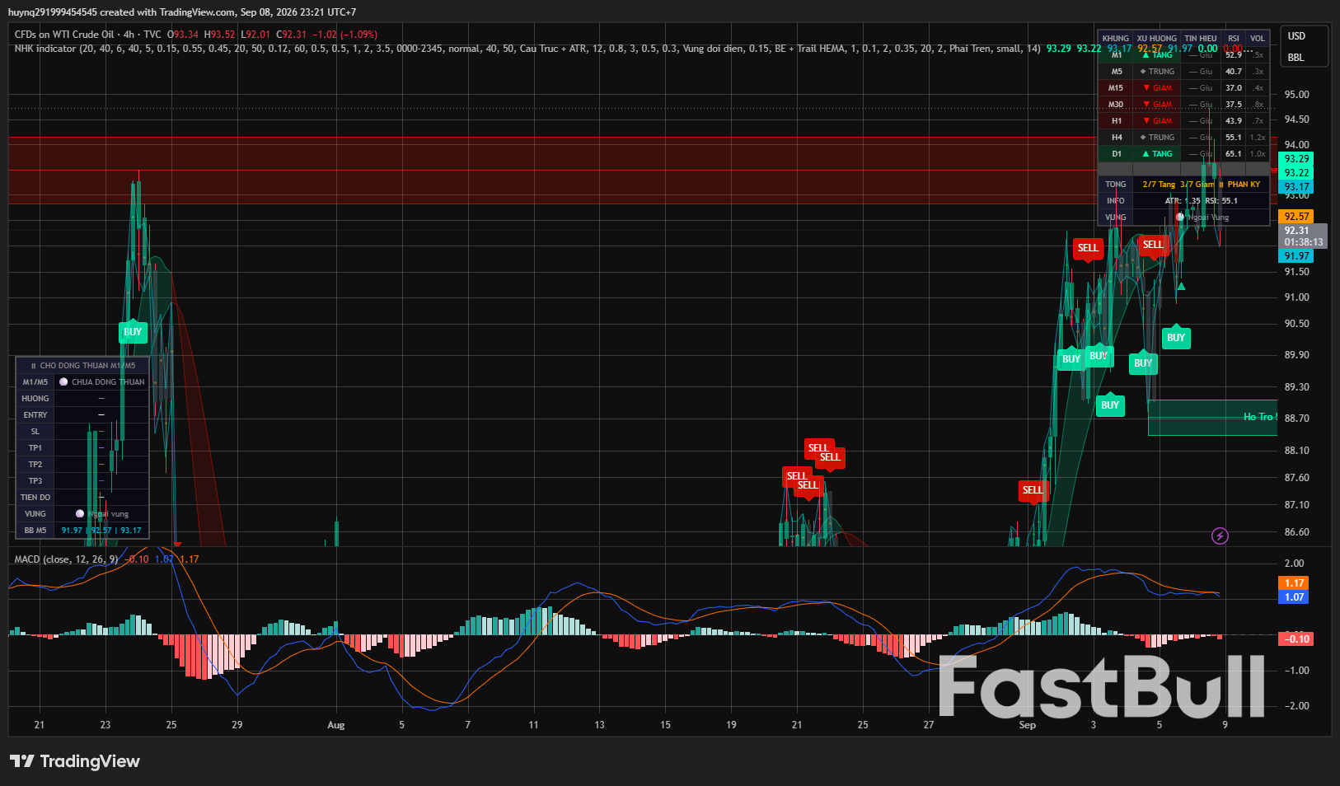Click the 'Ho Tro' support zone label
The height and width of the screenshot is (786, 1340).
1260,417
